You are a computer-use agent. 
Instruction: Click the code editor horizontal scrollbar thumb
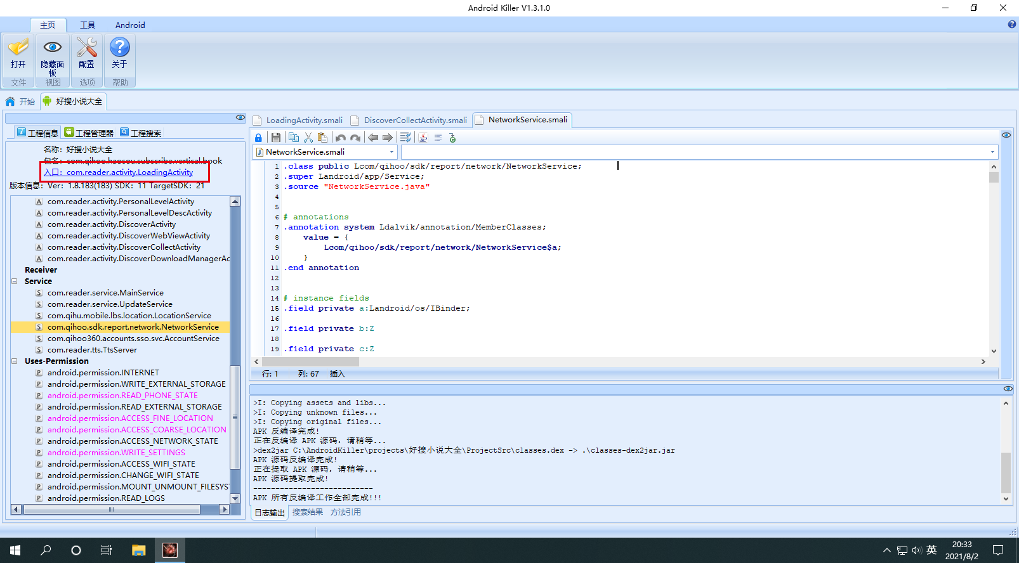(311, 361)
